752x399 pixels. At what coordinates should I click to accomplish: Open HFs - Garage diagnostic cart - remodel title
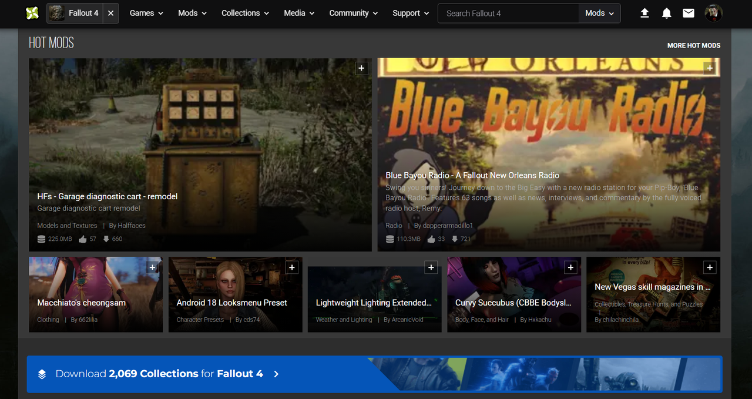pos(108,196)
